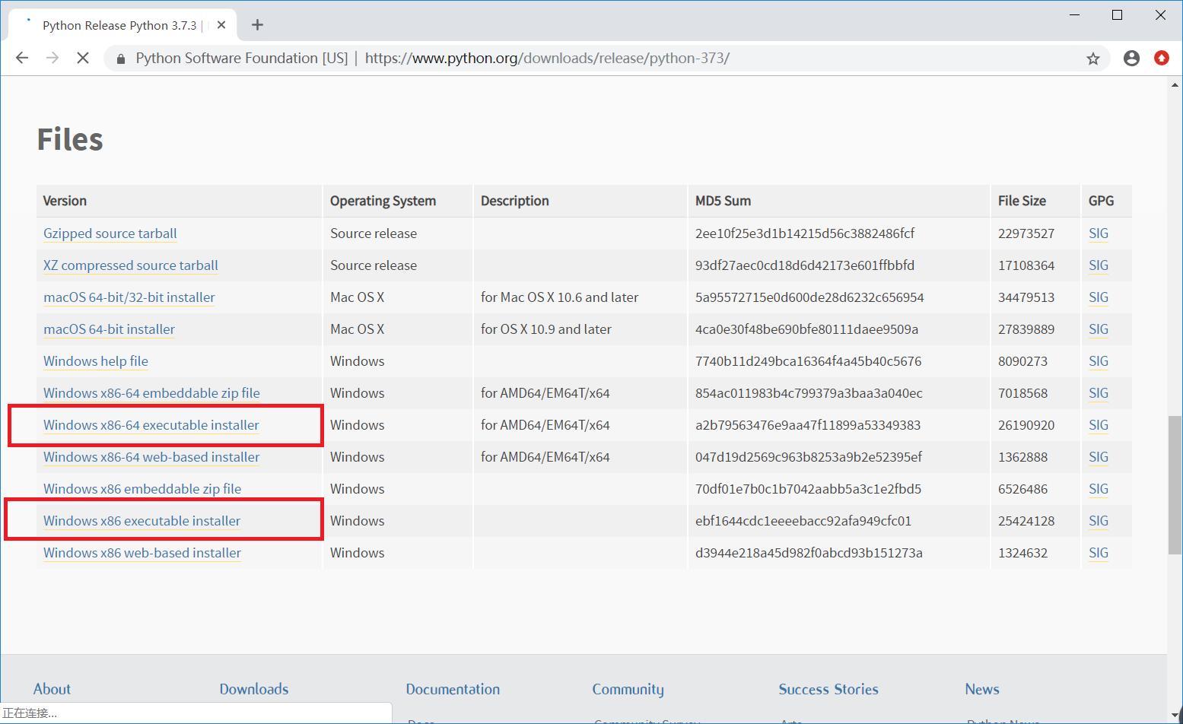
Task: Open SIG for x86-64 embeddable zip
Action: (1099, 393)
